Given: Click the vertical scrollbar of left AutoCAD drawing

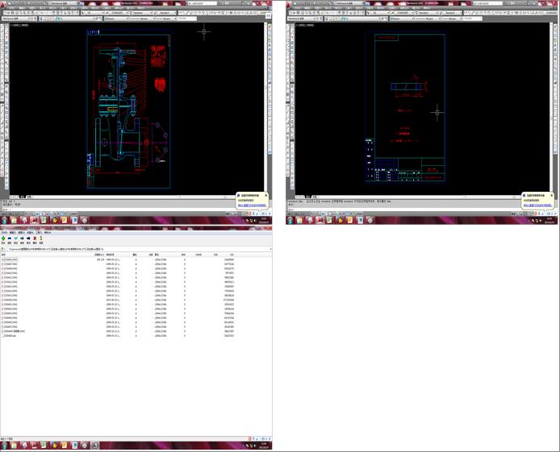Looking at the screenshot, I should click(x=265, y=107).
